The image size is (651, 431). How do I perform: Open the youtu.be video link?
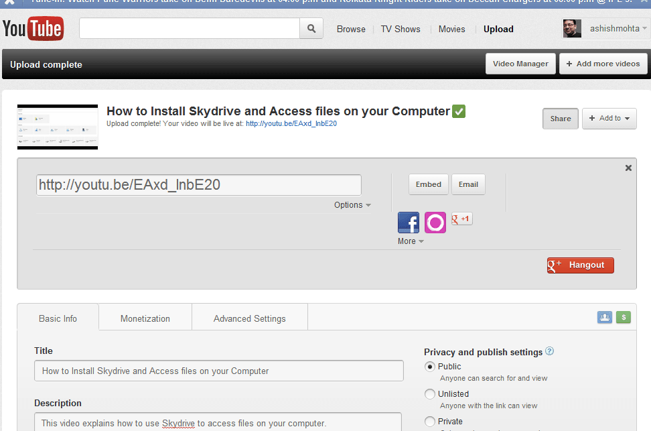(x=291, y=123)
